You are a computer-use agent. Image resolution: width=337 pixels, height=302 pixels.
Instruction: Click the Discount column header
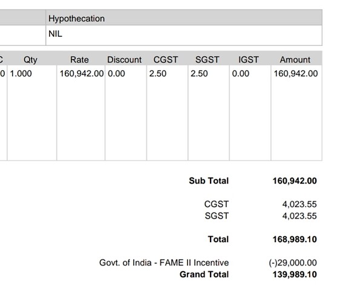coord(124,60)
